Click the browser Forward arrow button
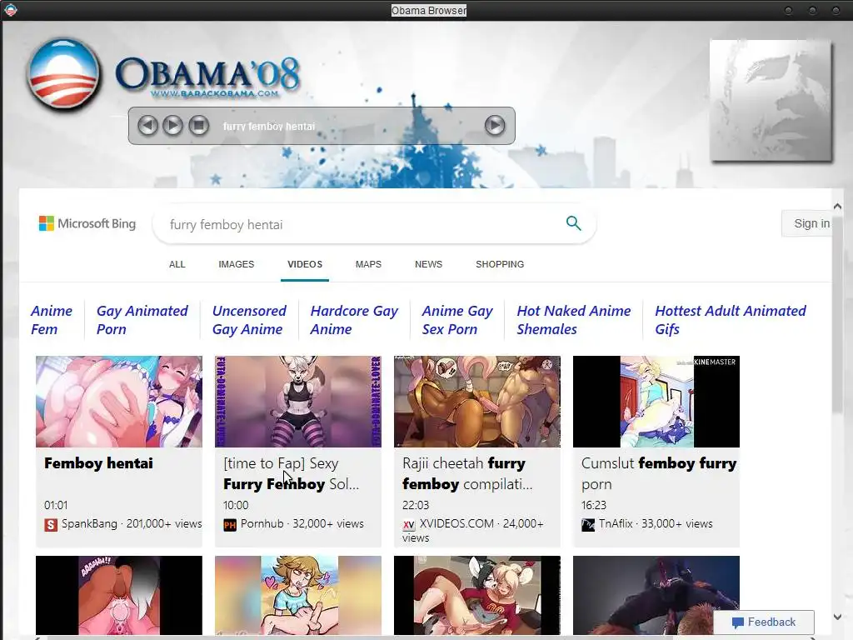Image resolution: width=853 pixels, height=640 pixels. coord(173,126)
